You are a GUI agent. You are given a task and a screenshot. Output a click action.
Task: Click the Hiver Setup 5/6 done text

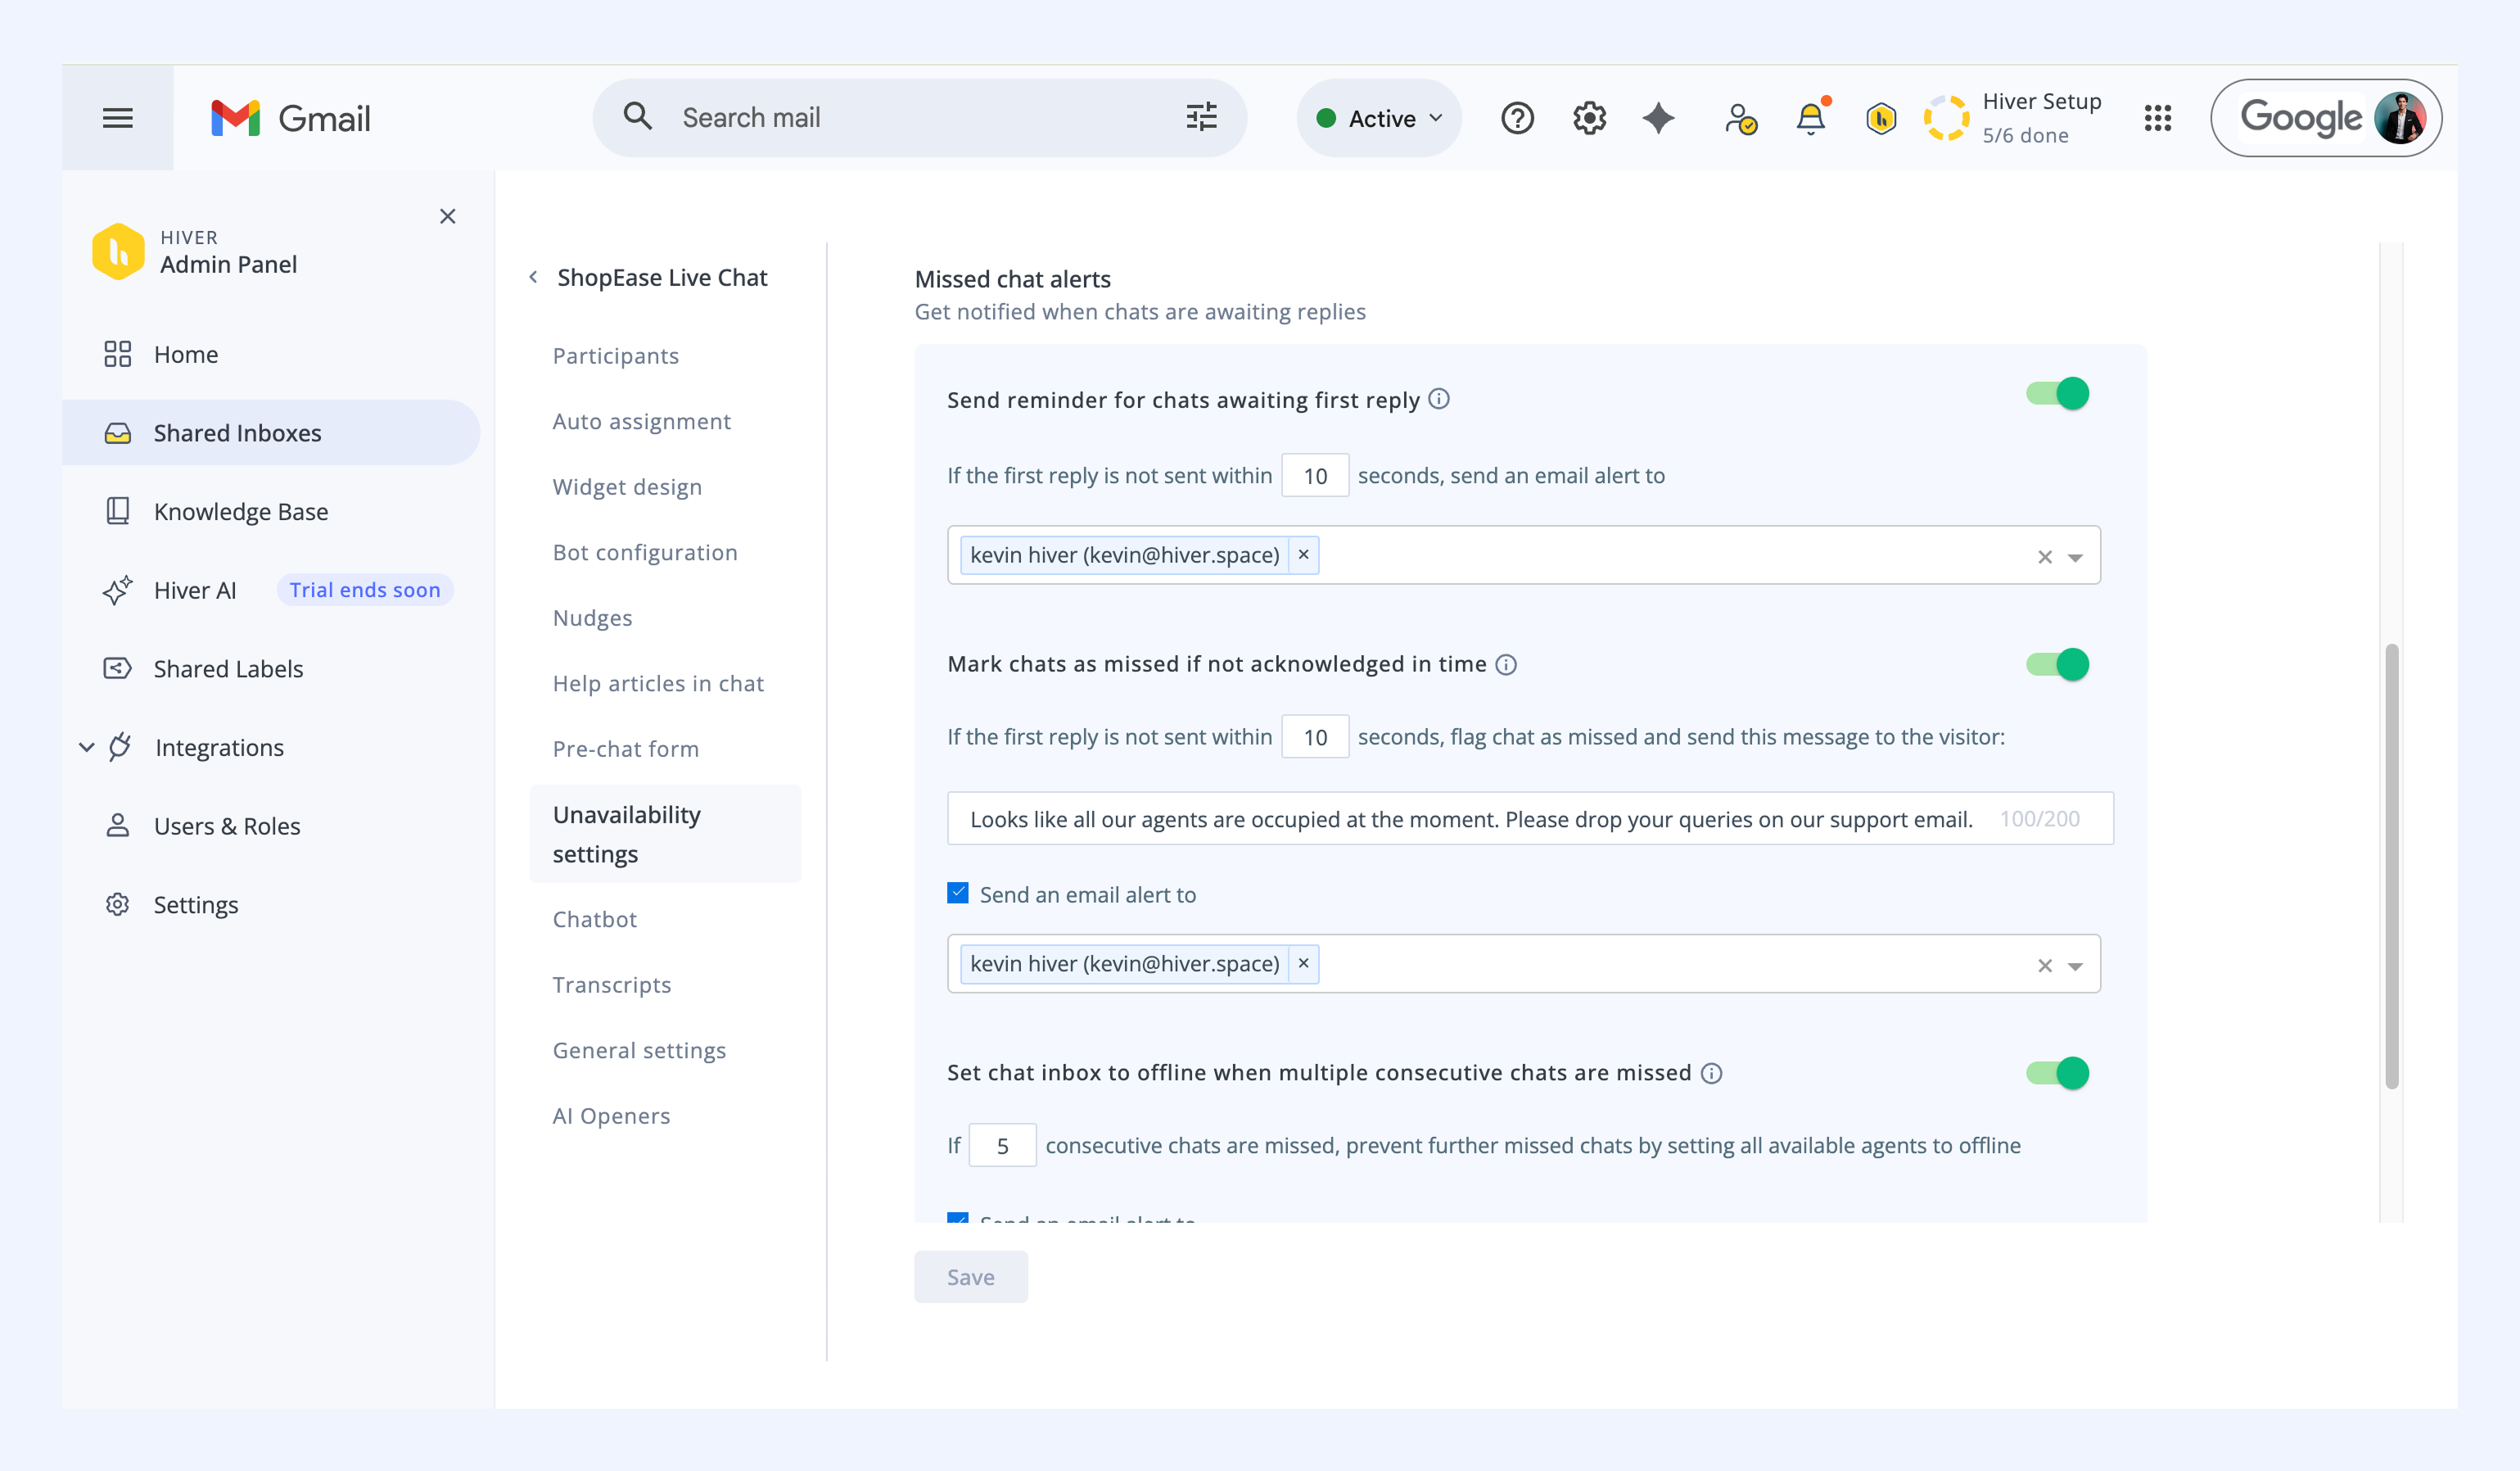(x=2041, y=118)
